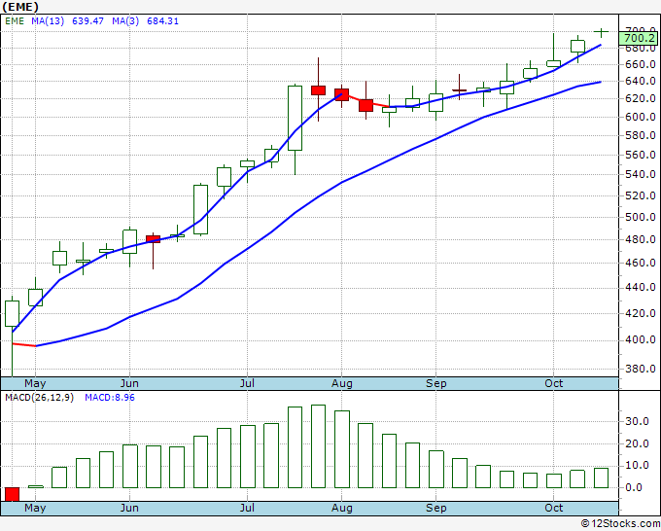The height and width of the screenshot is (531, 661).
Task: Click the 700.2 current price tag
Action: (x=640, y=38)
